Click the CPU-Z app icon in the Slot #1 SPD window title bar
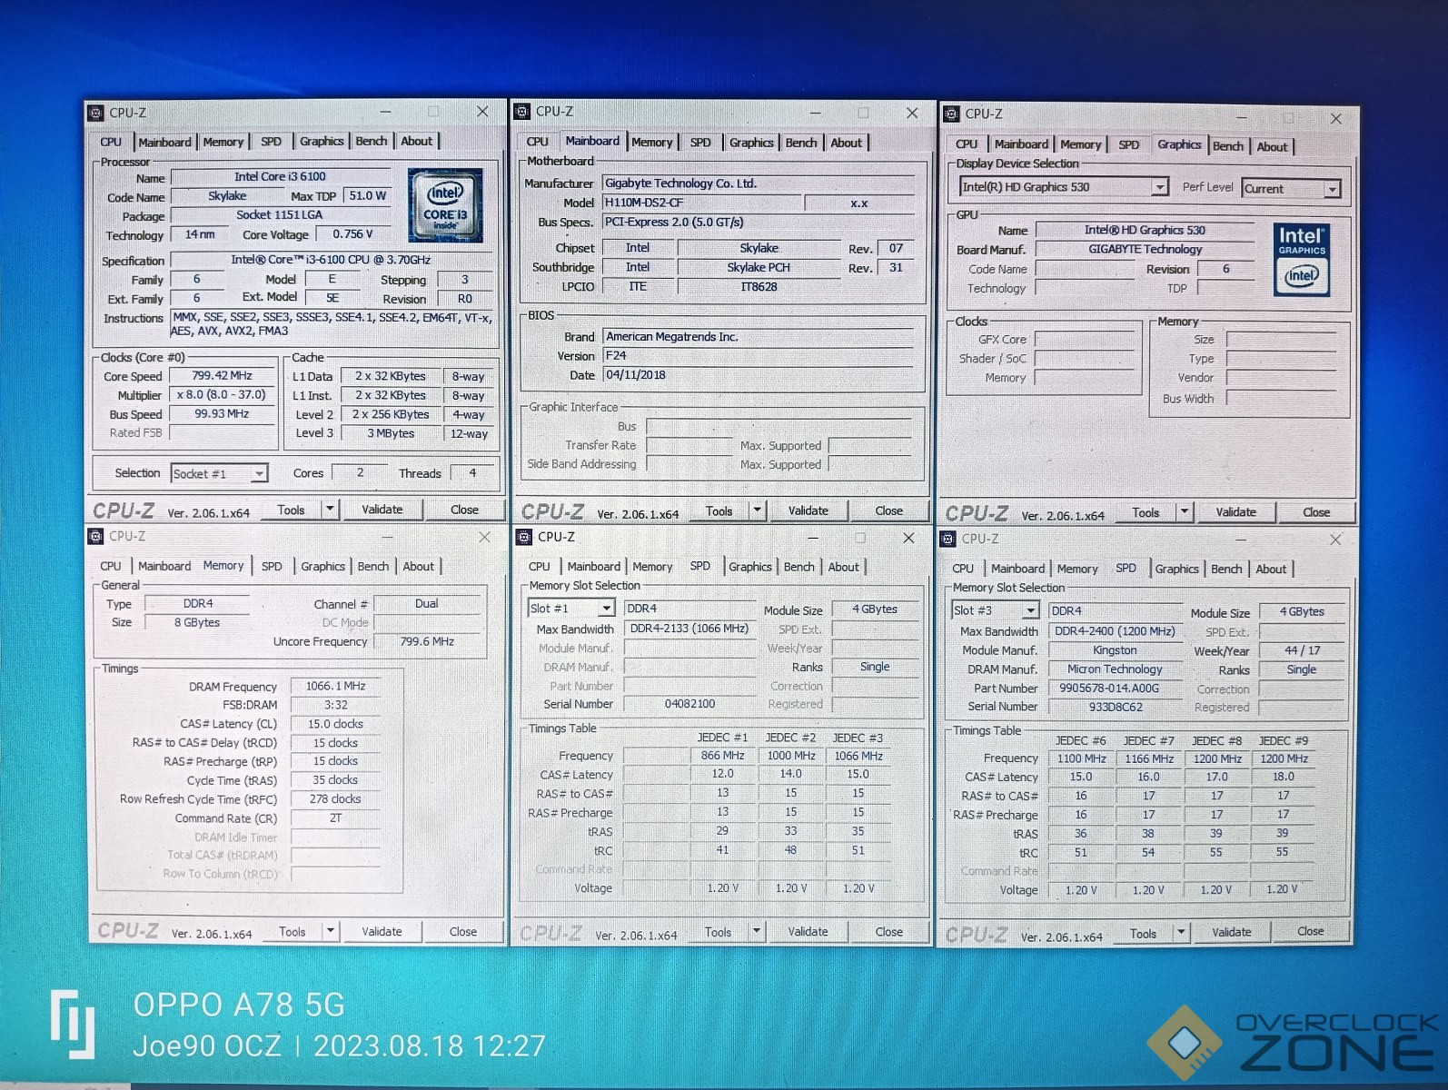Viewport: 1448px width, 1090px height. point(524,537)
